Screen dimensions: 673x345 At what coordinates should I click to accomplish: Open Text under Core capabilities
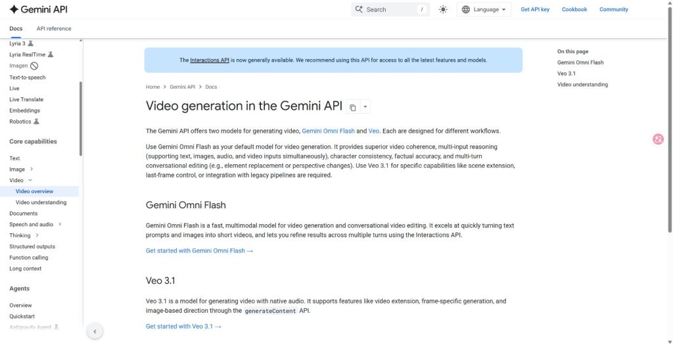(x=14, y=158)
